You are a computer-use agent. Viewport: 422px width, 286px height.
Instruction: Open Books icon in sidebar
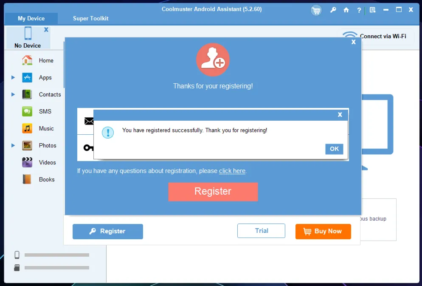tap(27, 179)
